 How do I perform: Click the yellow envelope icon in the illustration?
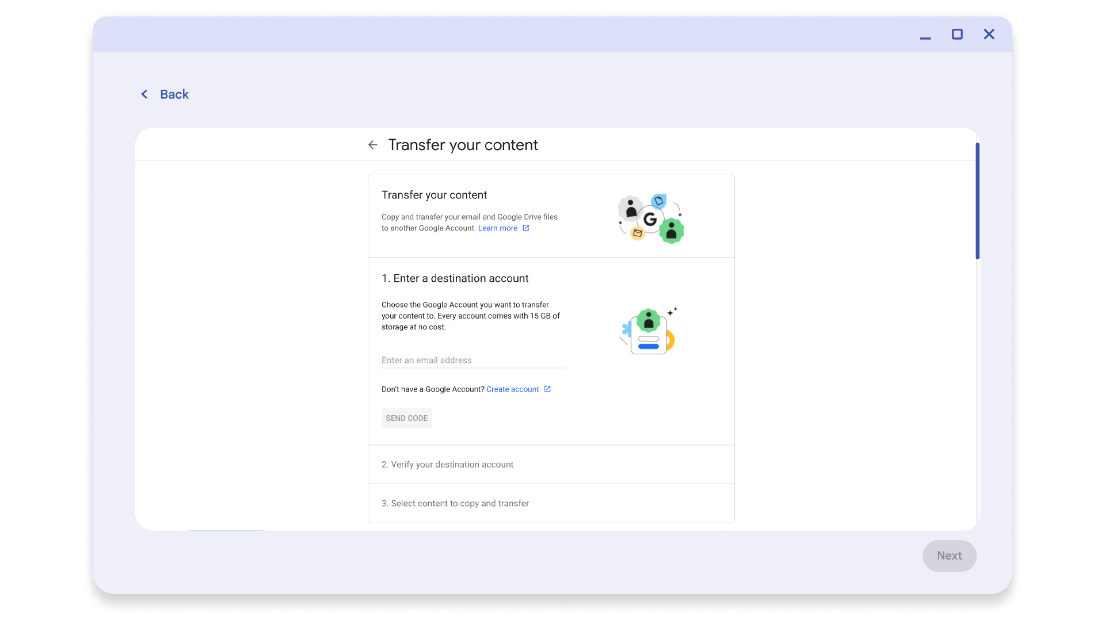(x=637, y=233)
